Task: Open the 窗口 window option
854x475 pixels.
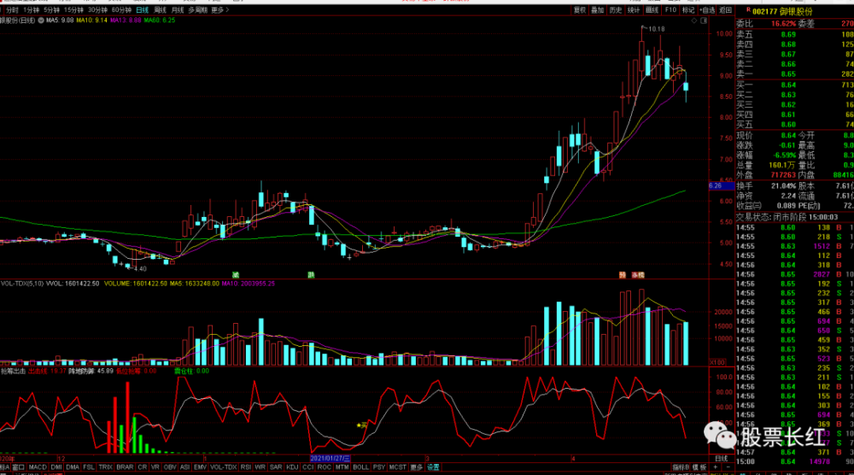Action: (x=19, y=467)
